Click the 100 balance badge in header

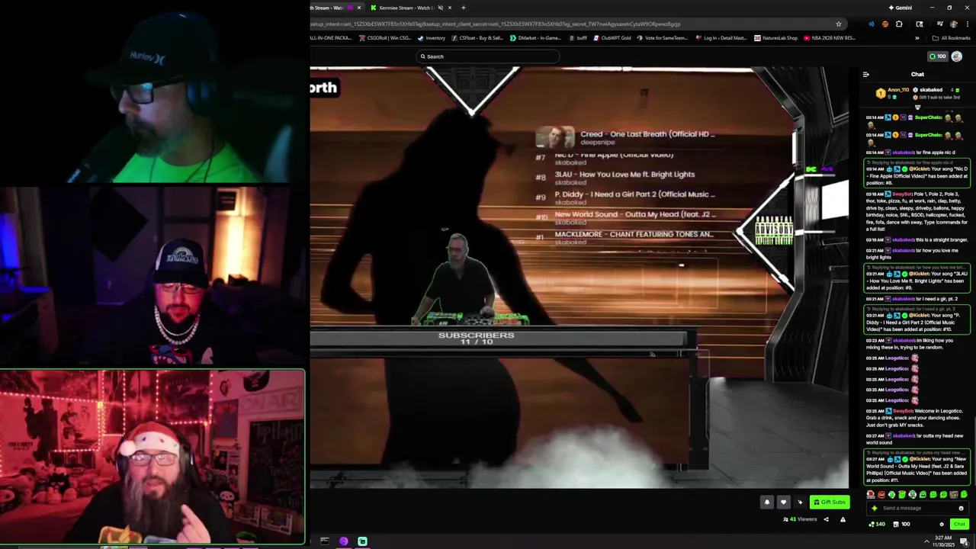[x=937, y=56]
